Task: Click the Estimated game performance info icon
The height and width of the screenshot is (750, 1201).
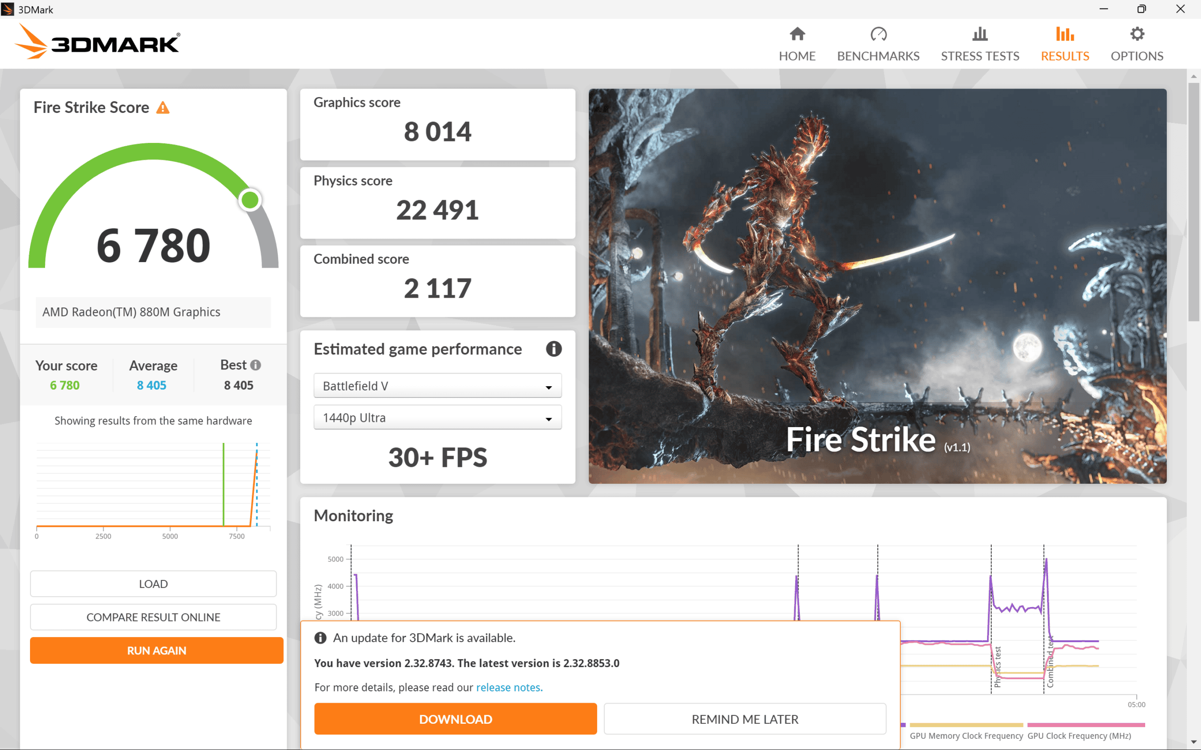Action: 554,349
